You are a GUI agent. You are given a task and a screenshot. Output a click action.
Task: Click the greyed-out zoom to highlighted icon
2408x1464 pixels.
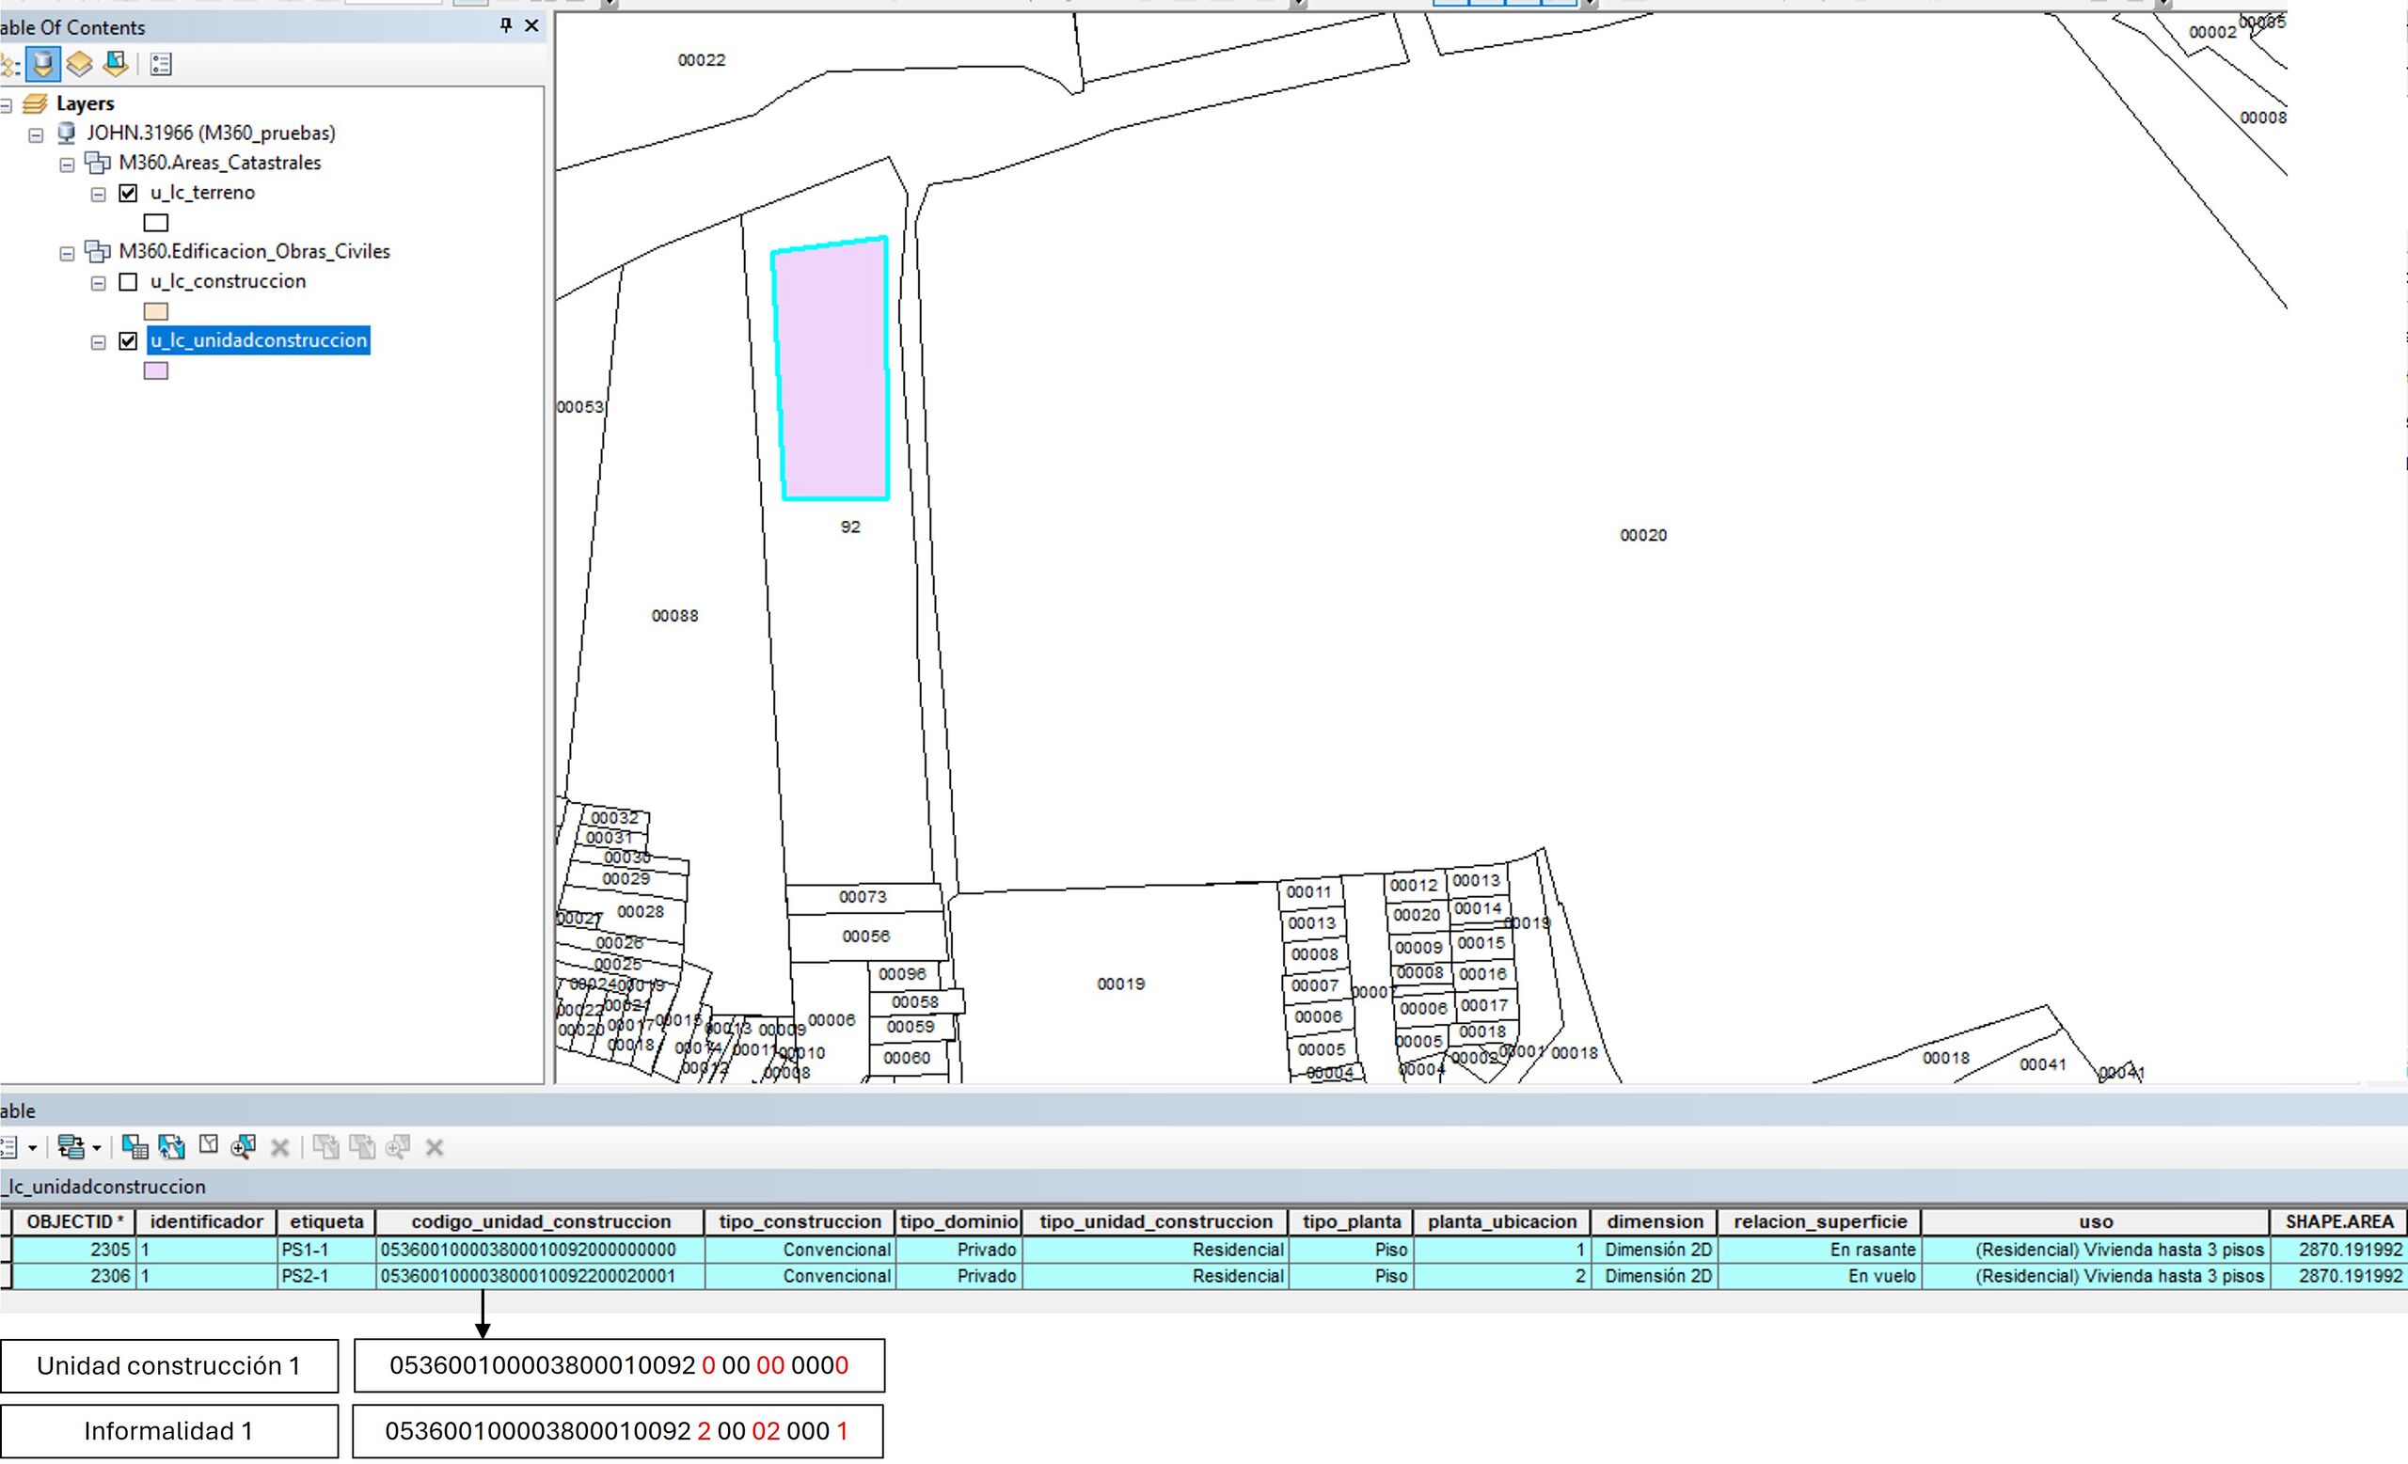coord(399,1146)
